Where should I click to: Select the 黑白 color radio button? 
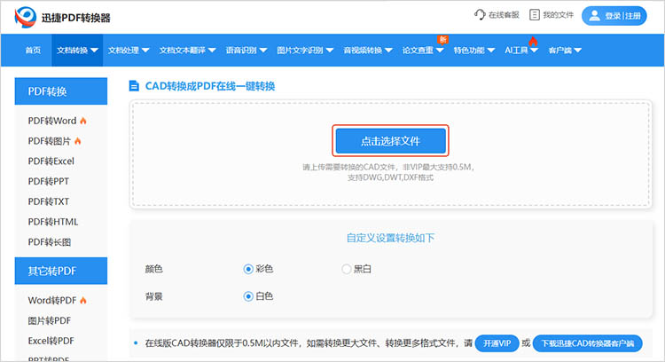tap(346, 269)
